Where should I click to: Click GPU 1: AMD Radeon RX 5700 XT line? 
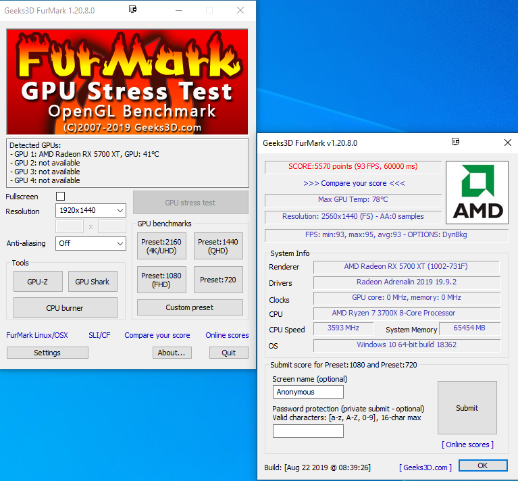pos(84,154)
